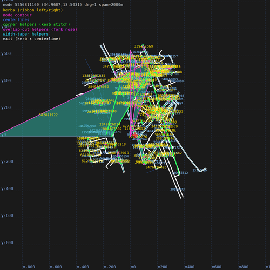Click the node 5256811160 title line
The image size is (270, 270).
(x=63, y=5)
